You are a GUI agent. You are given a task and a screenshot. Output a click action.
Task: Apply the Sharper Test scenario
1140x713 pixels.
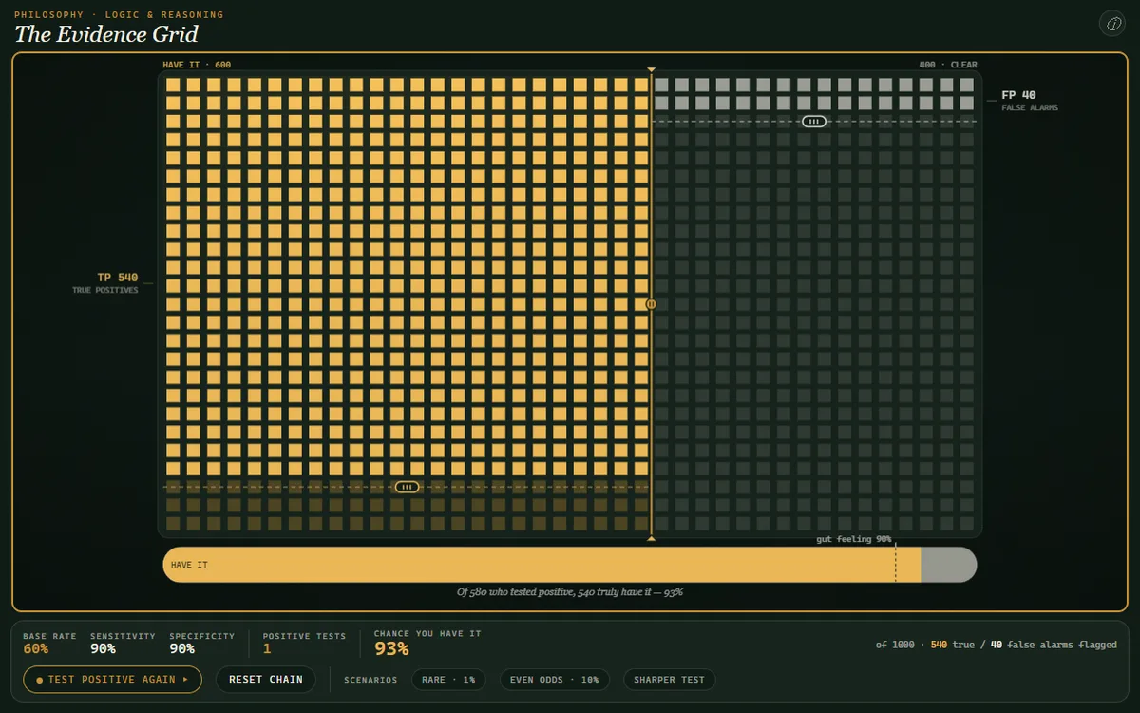click(669, 680)
